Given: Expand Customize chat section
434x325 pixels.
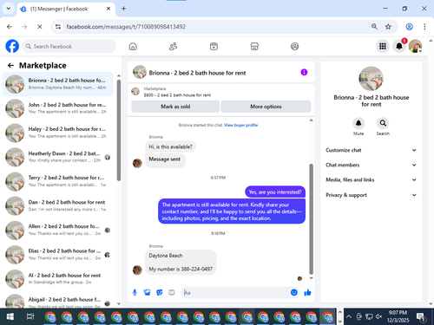Looking at the screenshot, I should [x=371, y=150].
